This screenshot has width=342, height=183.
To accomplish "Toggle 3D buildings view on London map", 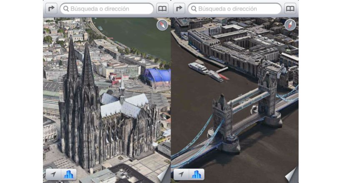I will click(x=196, y=174).
